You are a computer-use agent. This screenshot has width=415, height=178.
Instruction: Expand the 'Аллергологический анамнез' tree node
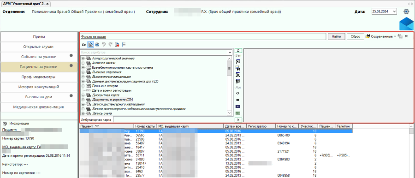tap(83, 58)
